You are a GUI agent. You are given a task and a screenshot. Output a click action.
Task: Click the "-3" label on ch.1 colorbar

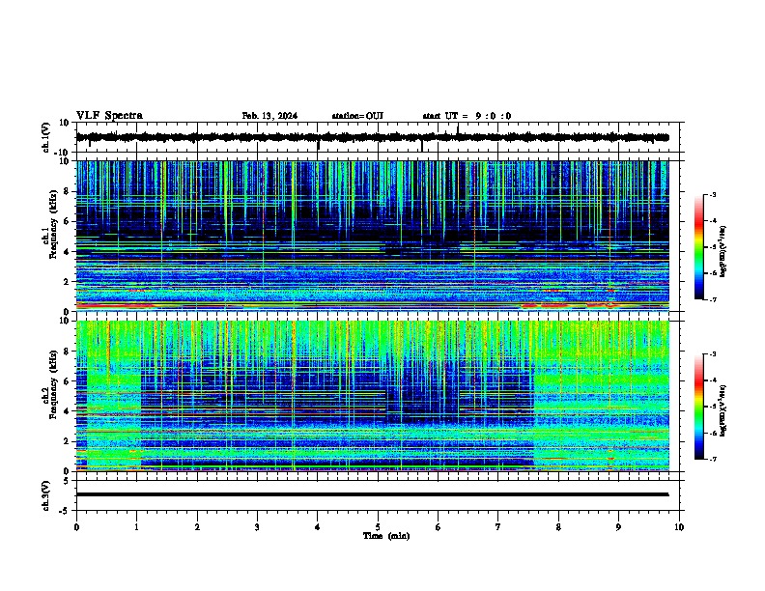coord(712,194)
